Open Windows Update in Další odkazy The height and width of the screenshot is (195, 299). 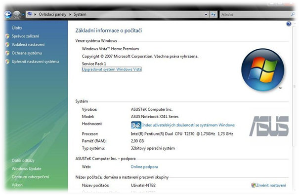(26, 169)
